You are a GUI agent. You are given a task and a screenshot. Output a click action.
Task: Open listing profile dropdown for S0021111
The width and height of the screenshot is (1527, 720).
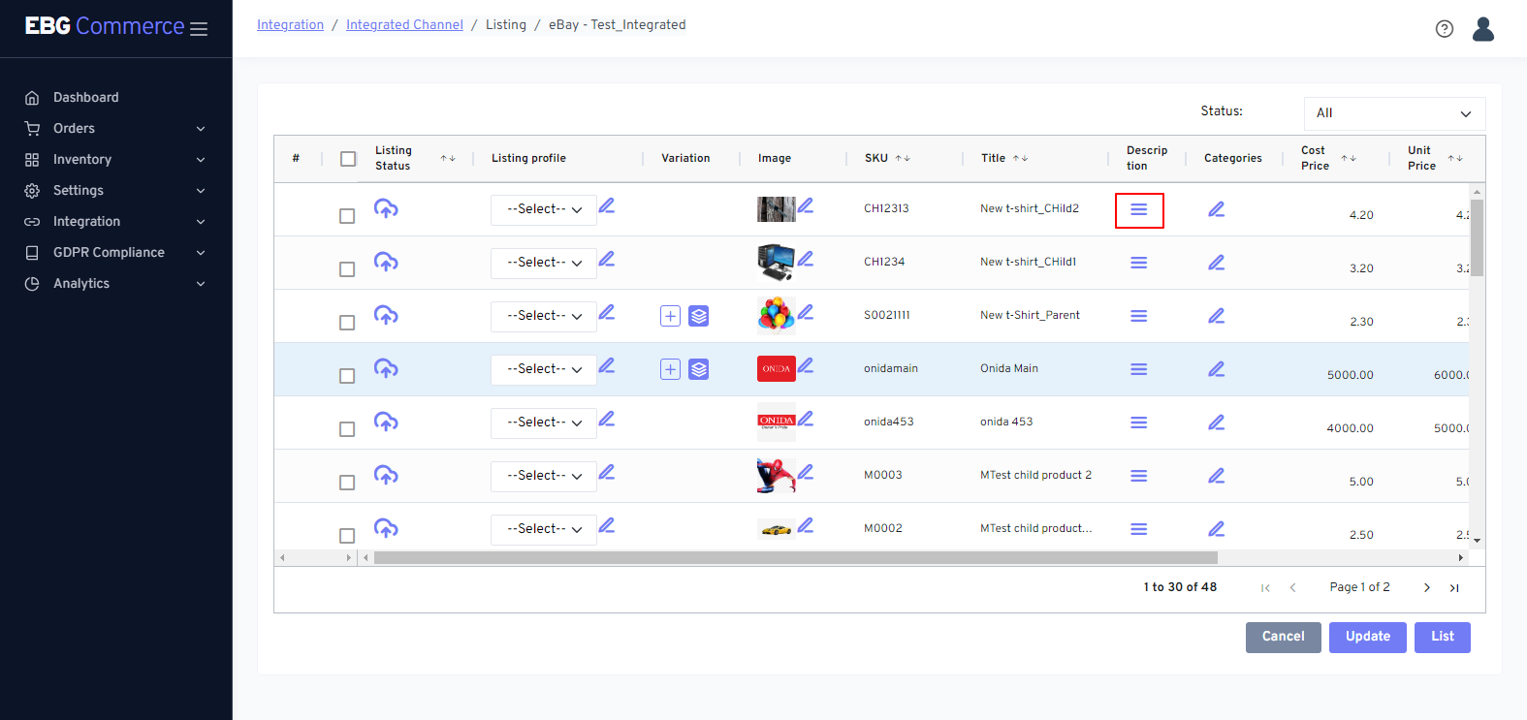[543, 316]
